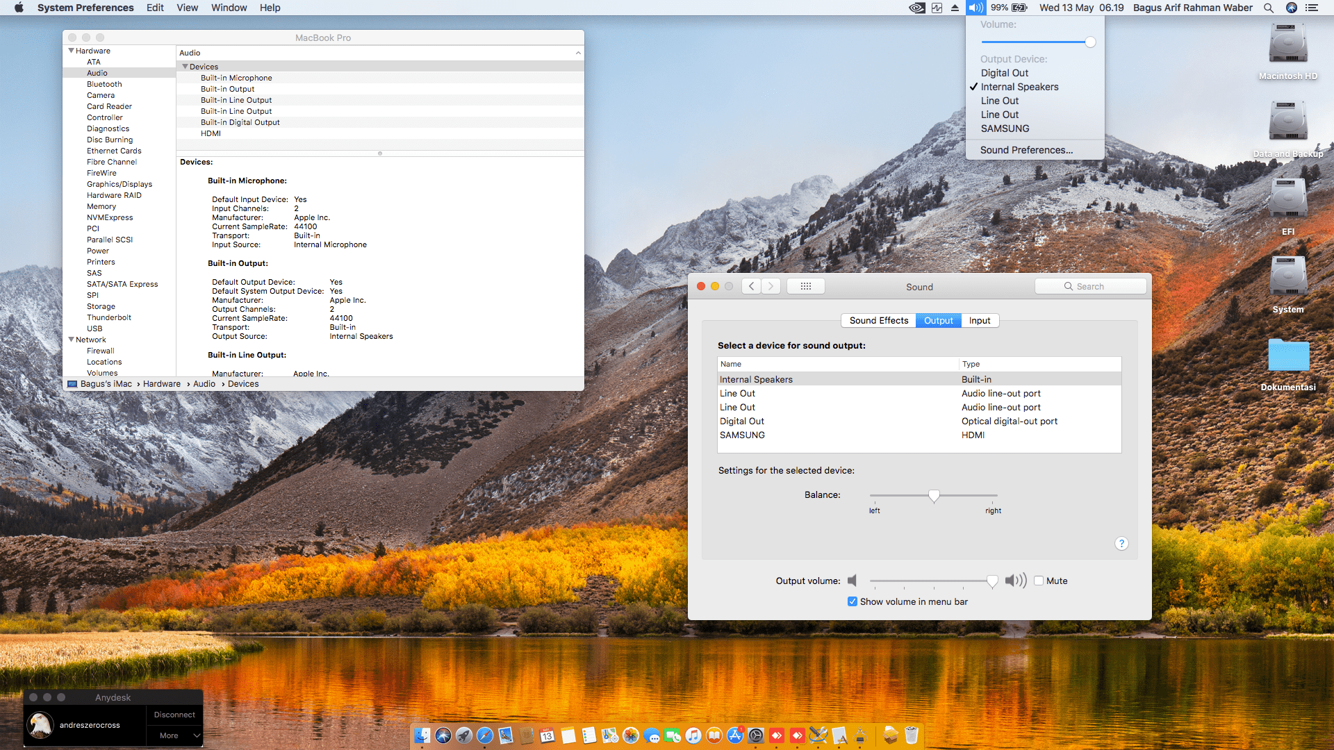Uncheck Show volume in menu bar
This screenshot has height=750, width=1334.
pyautogui.click(x=853, y=601)
